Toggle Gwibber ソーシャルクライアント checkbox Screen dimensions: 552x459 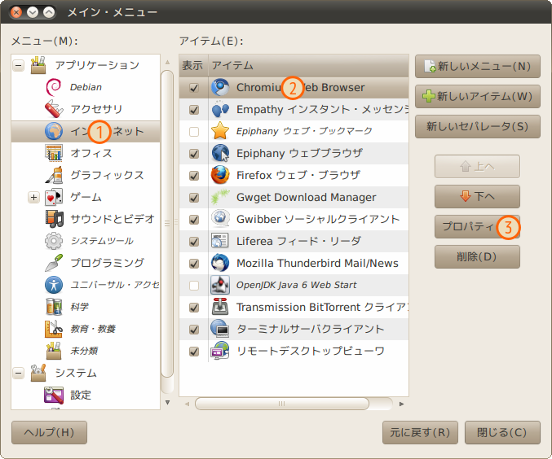194,220
